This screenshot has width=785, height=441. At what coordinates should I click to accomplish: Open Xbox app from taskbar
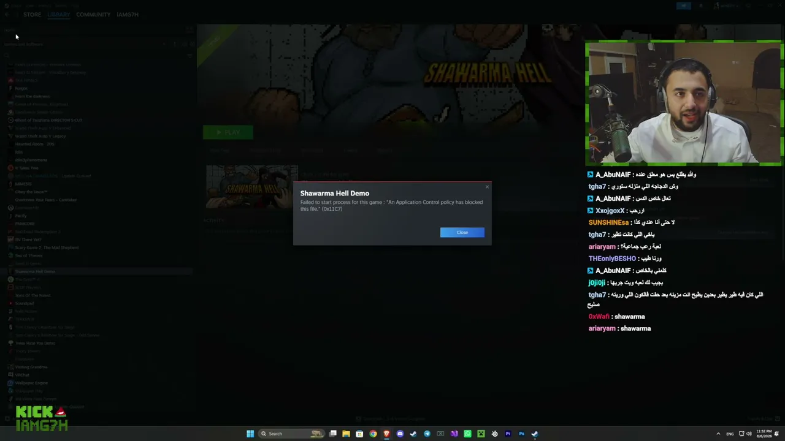click(x=440, y=434)
